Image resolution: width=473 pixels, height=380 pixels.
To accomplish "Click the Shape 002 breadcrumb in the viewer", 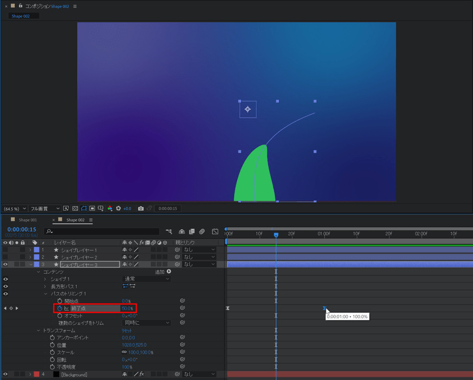I will pyautogui.click(x=20, y=16).
